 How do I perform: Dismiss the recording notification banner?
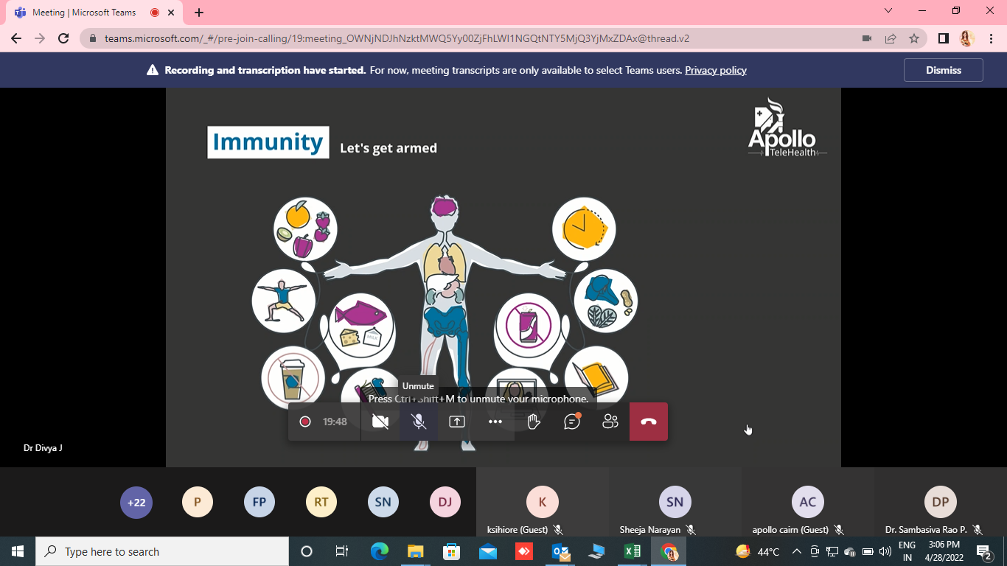(x=944, y=70)
